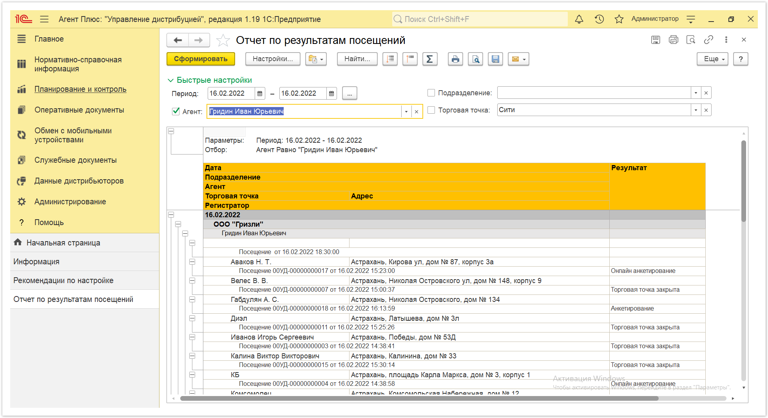Click the start date field 16.02.2022
768x418 pixels.
(231, 93)
